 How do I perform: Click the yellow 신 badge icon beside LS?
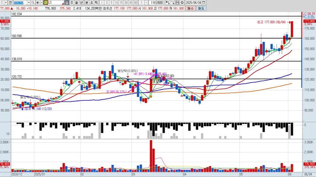point(46,3)
